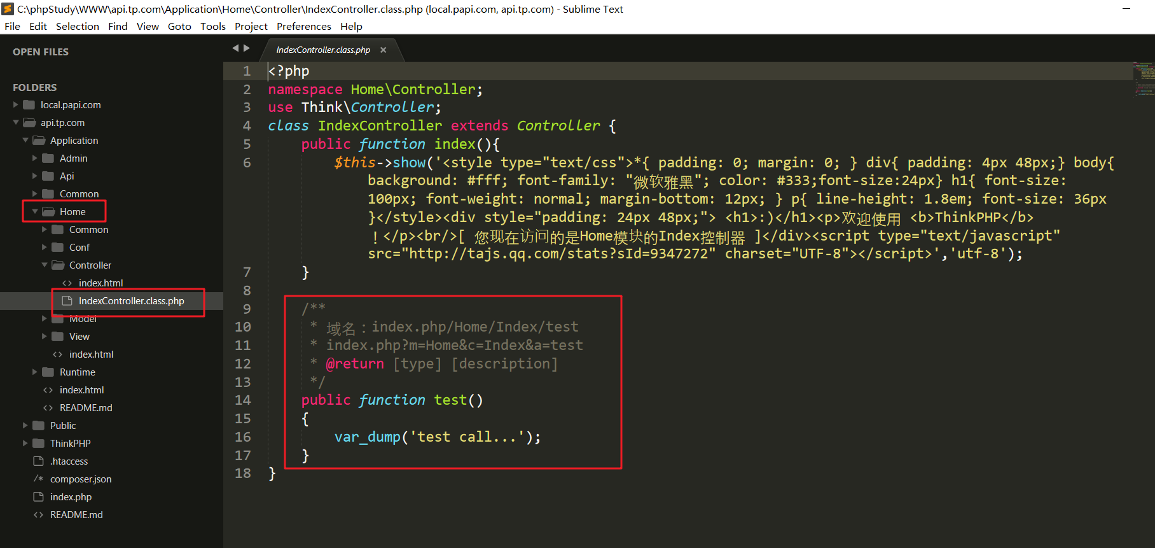
Task: Click the minimap code preview
Action: pos(1143,79)
